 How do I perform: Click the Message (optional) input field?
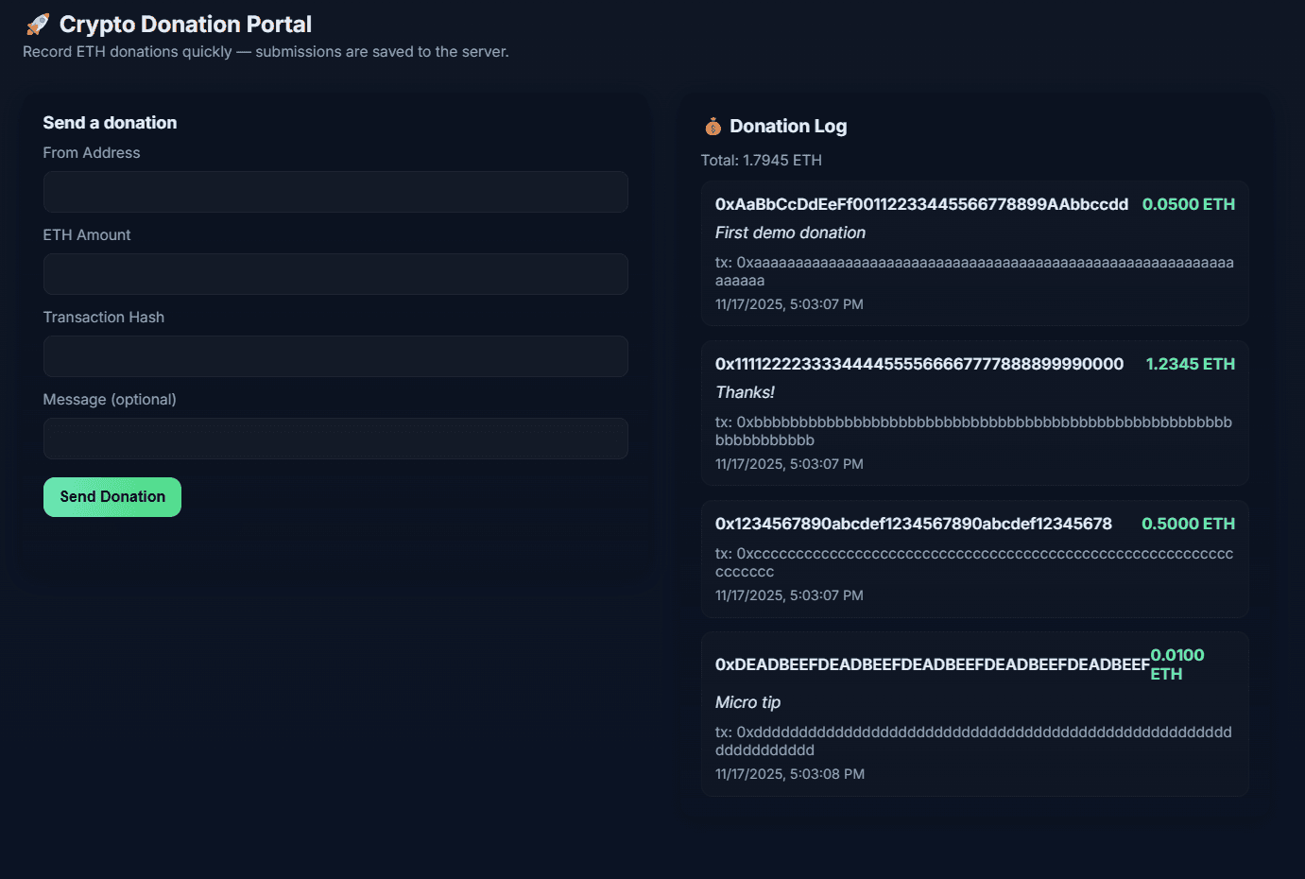tap(335, 439)
